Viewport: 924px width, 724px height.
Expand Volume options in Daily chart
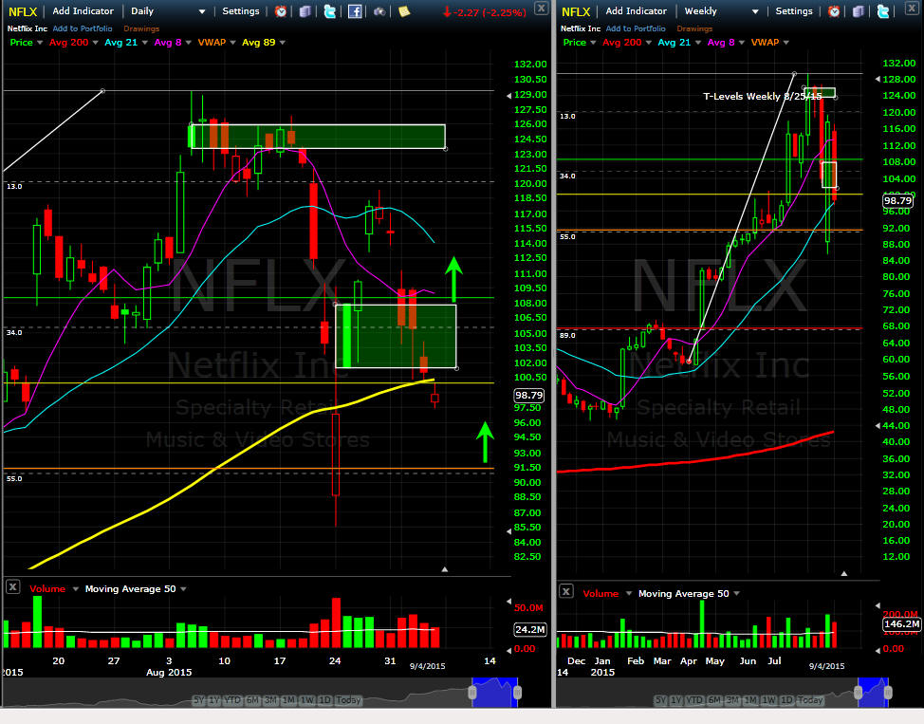pos(76,589)
